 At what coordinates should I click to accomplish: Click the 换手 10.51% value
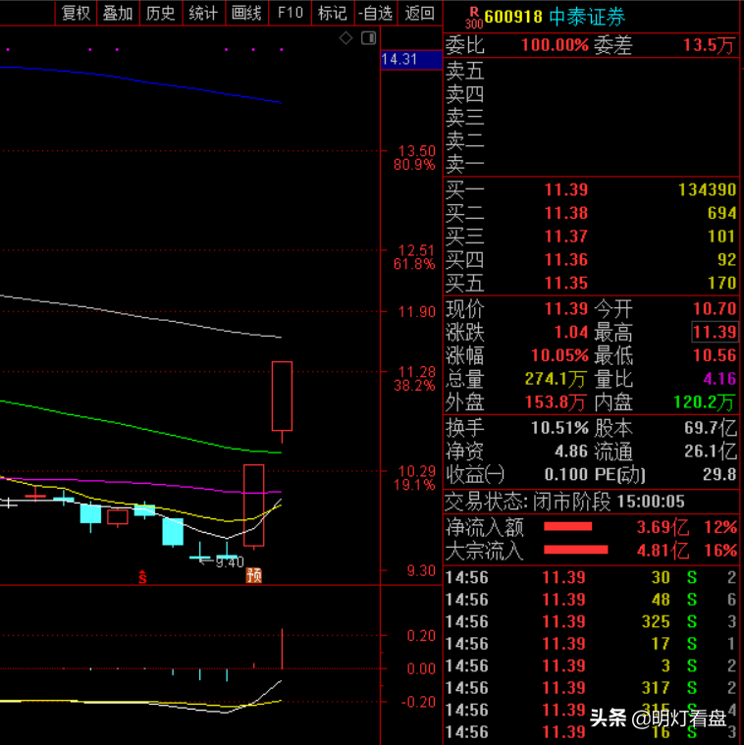point(559,428)
